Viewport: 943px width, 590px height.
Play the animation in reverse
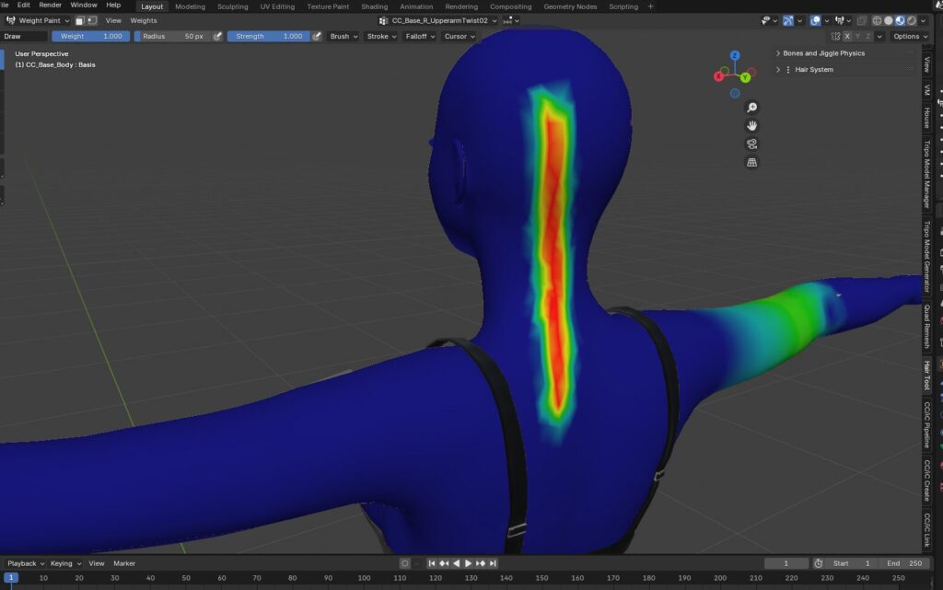(457, 563)
